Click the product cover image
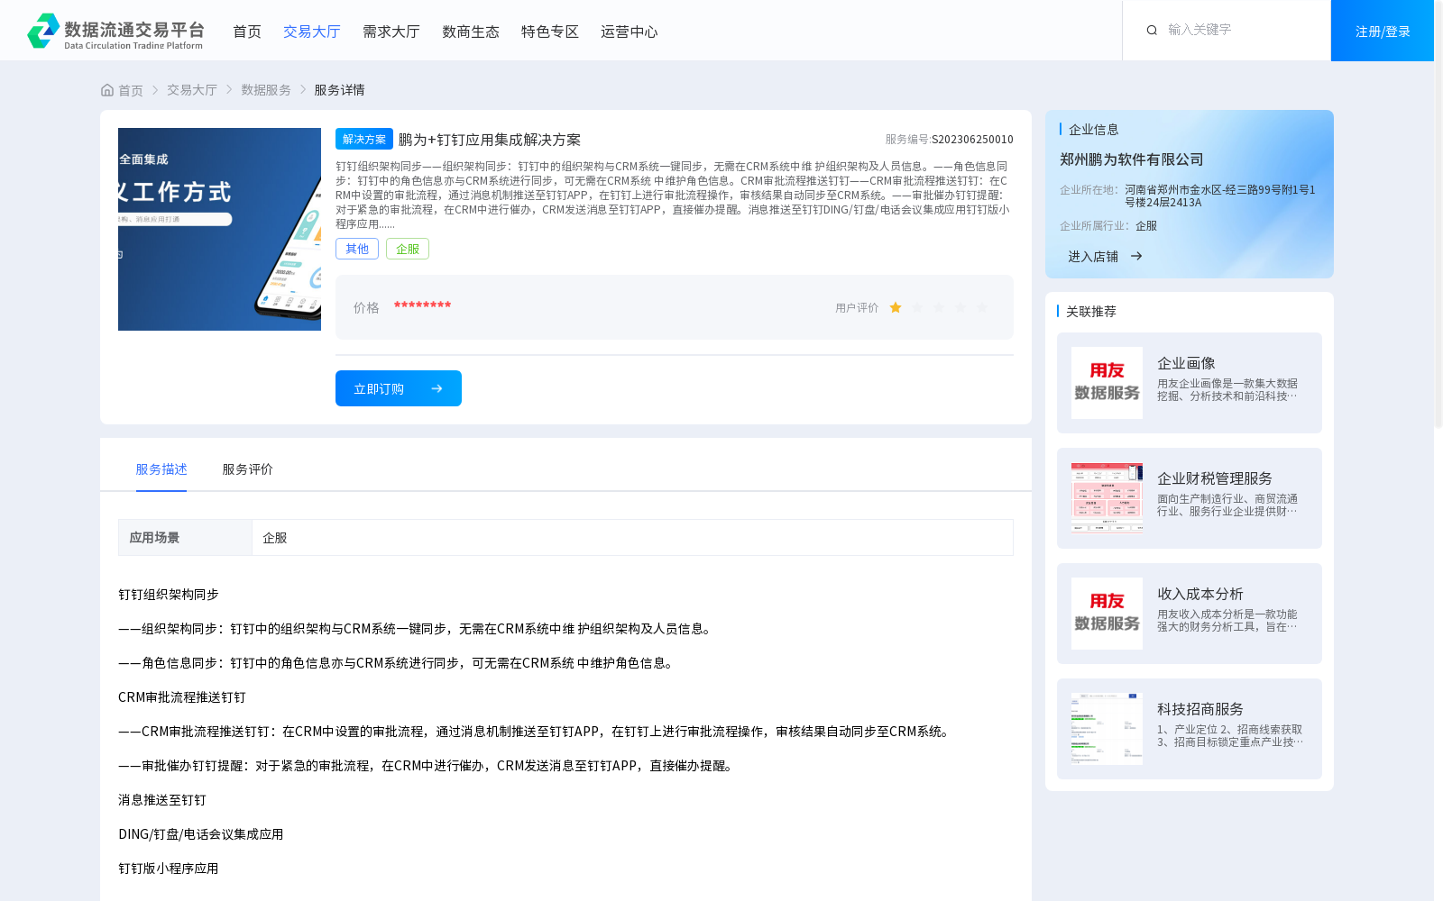This screenshot has width=1443, height=901. [x=219, y=229]
